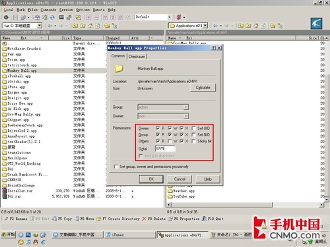Check Set group, owner and permissions recursively
This screenshot has height=247, width=330.
[116, 167]
